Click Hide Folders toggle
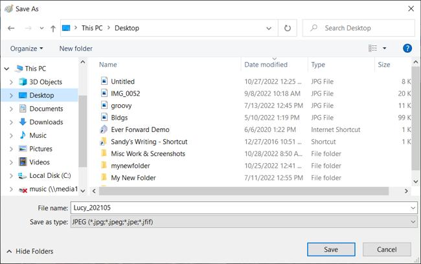Screen dimensions: 421x264 [30, 251]
